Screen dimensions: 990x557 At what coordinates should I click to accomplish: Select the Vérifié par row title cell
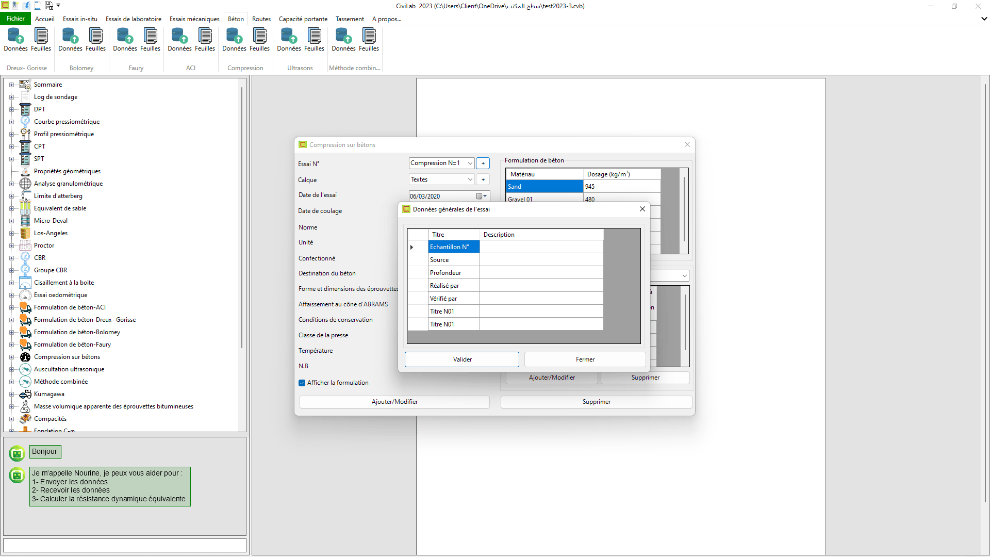click(x=454, y=299)
